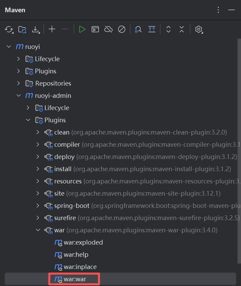Viewport: 241px width, 286px height.
Task: Expand all tree nodes
Action: pos(168,29)
